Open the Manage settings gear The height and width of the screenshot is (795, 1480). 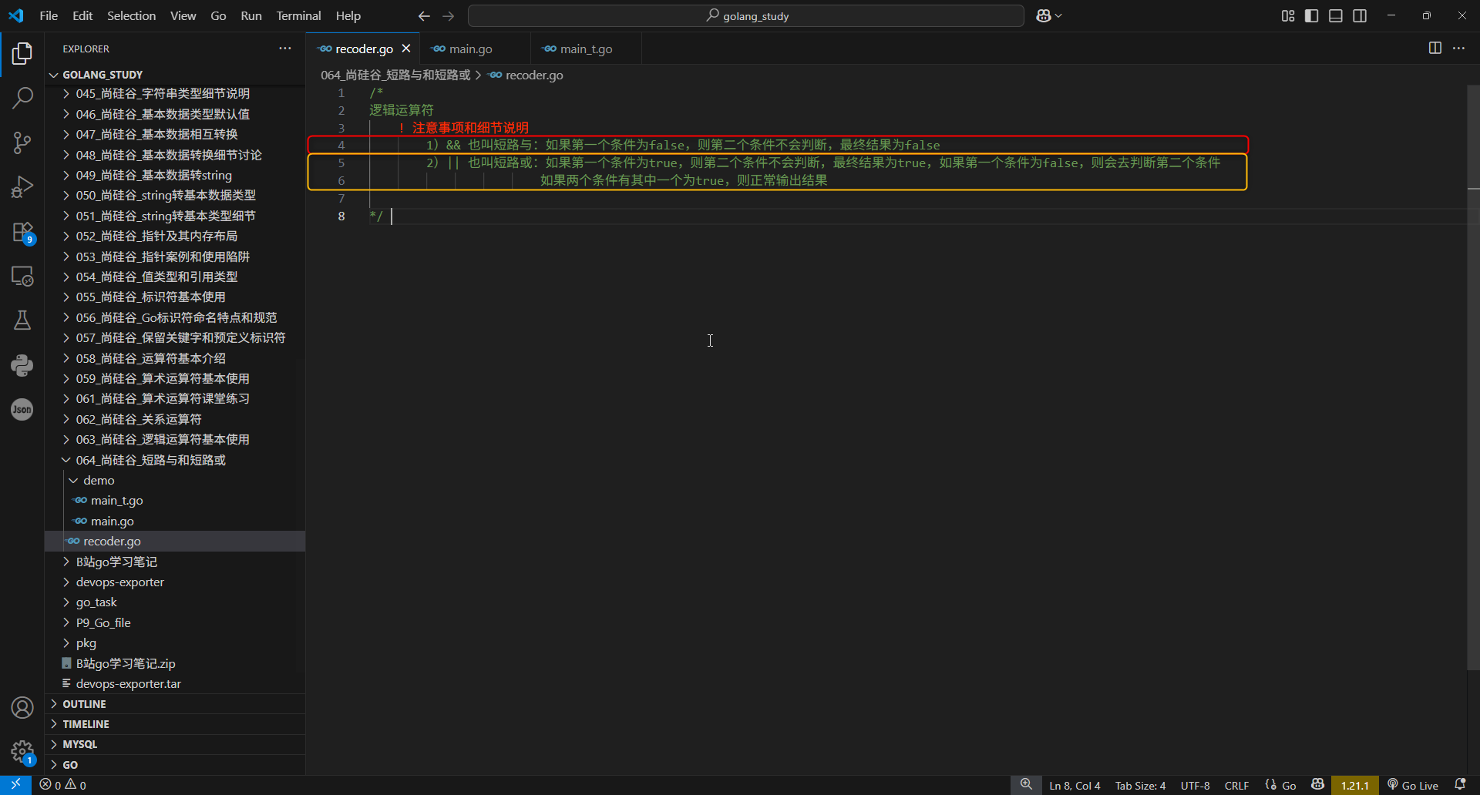tap(22, 752)
